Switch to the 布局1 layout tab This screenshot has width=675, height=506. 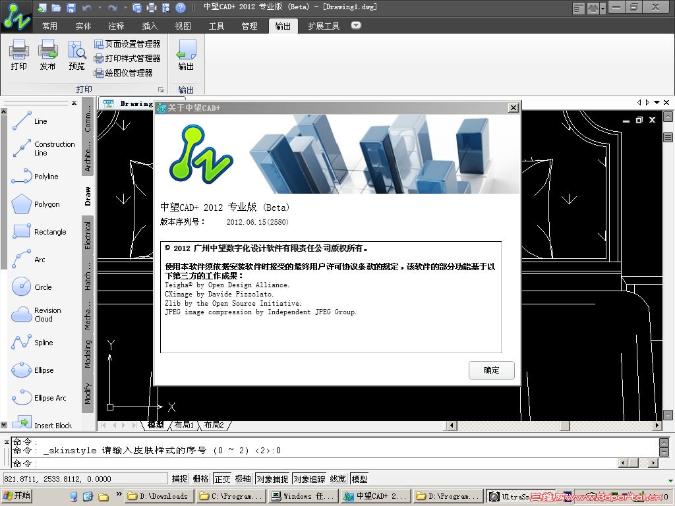[184, 425]
